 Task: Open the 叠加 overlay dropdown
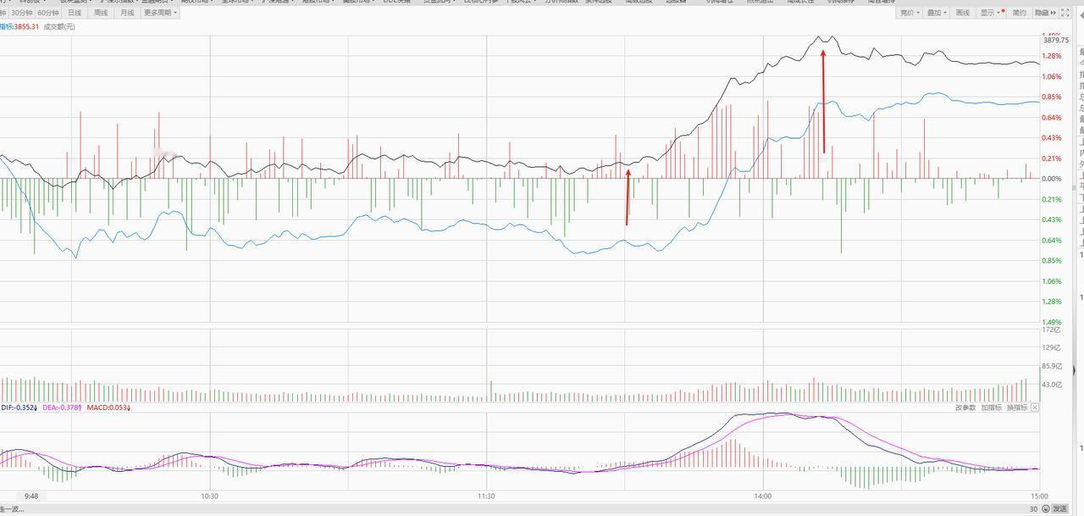pyautogui.click(x=936, y=13)
